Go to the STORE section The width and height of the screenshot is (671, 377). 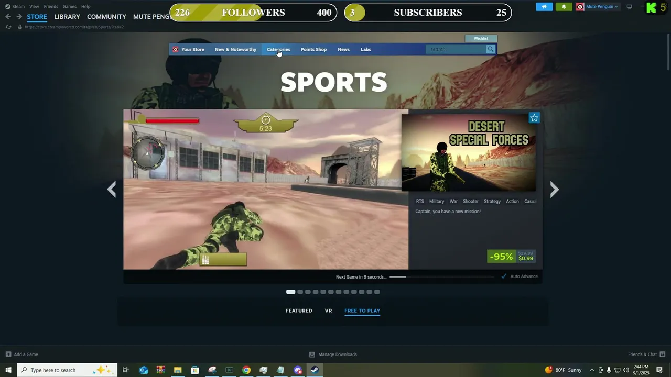click(x=37, y=17)
